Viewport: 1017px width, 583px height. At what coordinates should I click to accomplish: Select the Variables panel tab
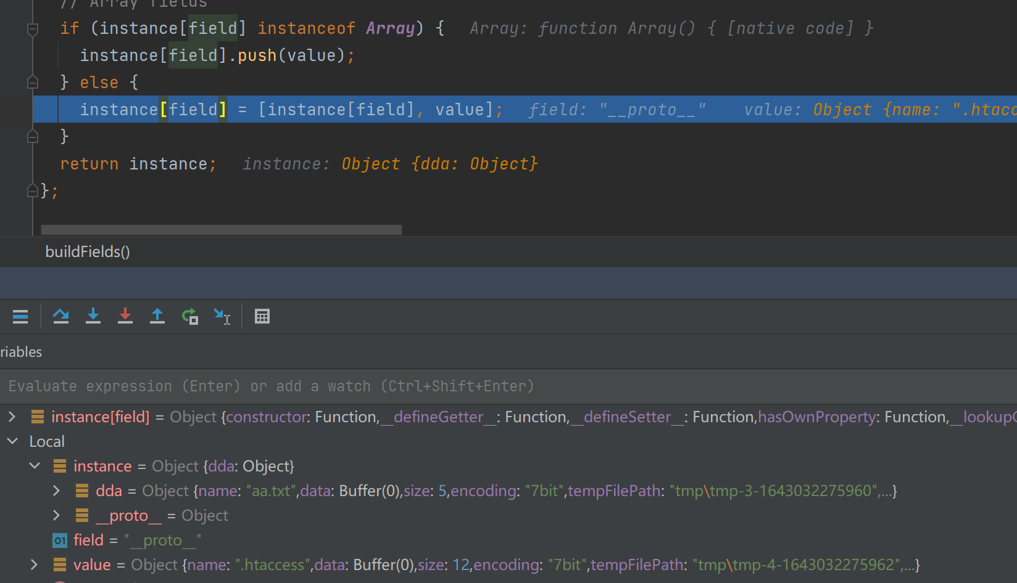coord(21,352)
